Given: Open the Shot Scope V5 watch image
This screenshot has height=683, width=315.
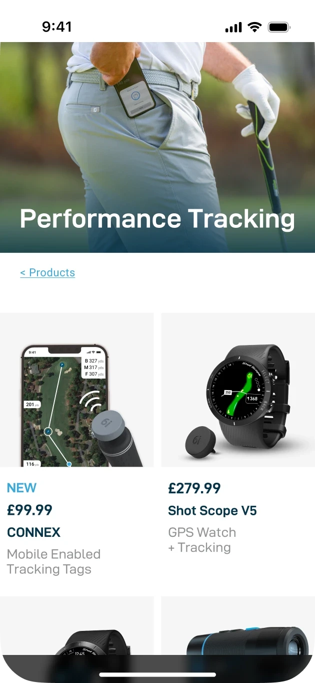Looking at the screenshot, I should click(x=238, y=390).
